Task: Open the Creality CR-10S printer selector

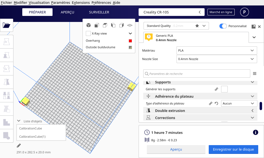Action: click(x=171, y=12)
